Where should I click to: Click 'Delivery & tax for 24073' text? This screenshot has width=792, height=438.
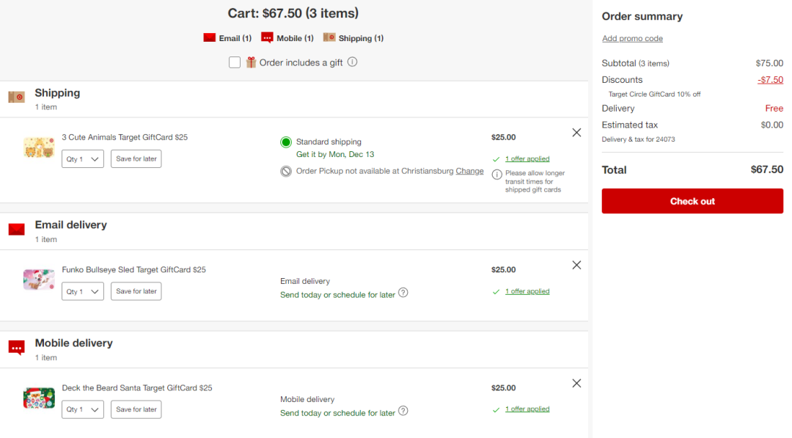(638, 139)
